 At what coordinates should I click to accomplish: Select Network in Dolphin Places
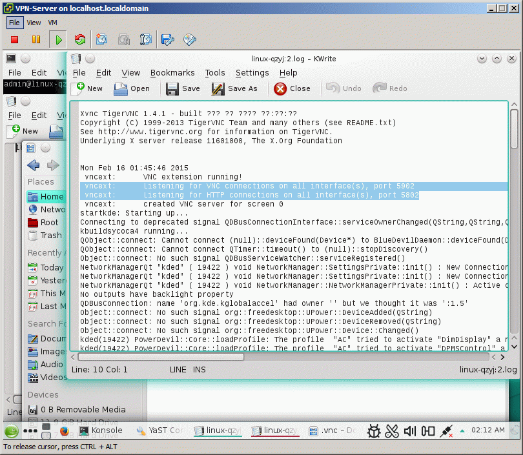(46, 209)
